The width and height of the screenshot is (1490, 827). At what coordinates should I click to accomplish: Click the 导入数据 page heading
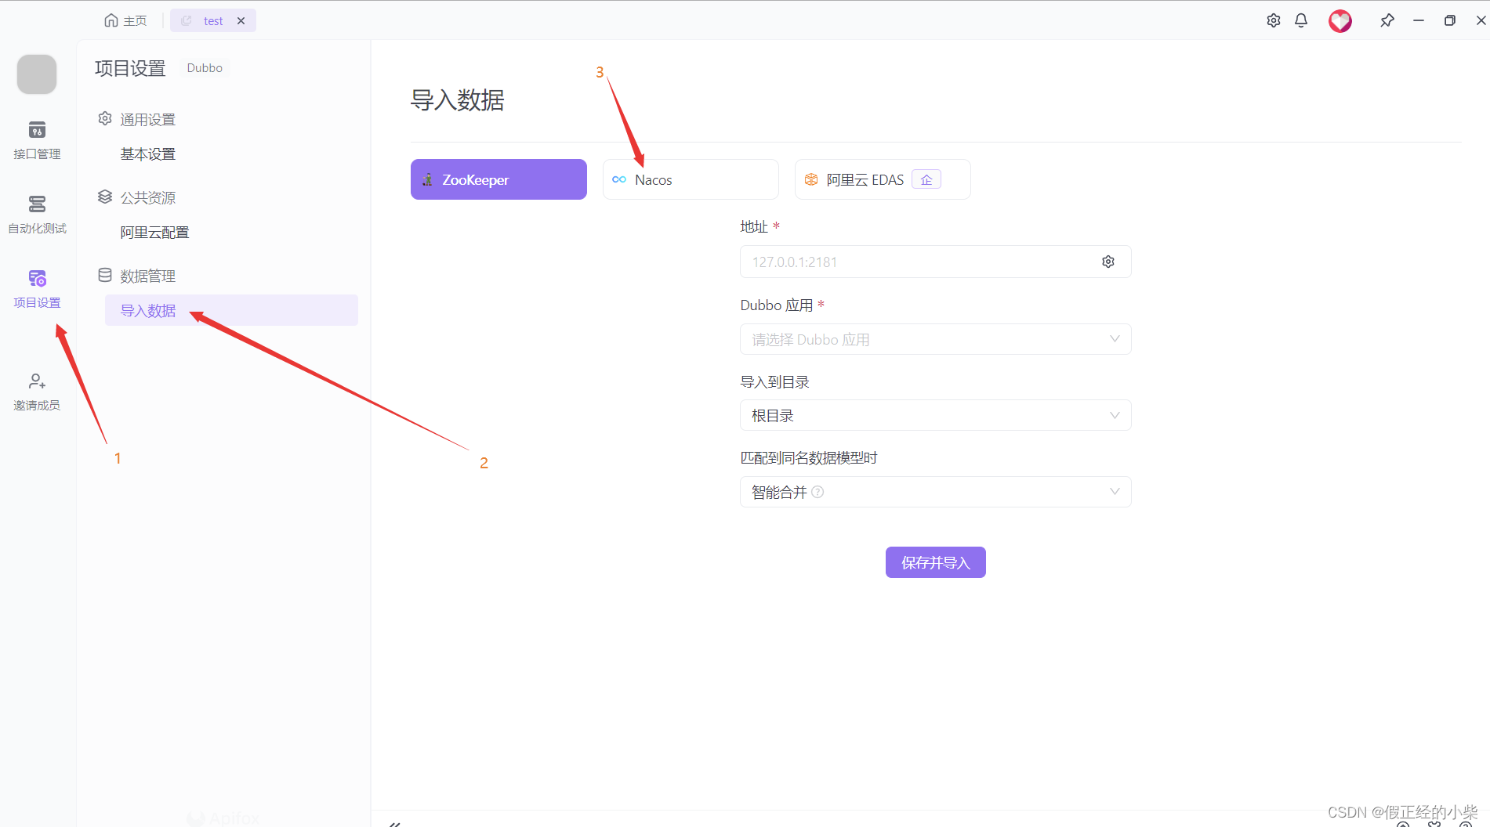[x=458, y=100]
